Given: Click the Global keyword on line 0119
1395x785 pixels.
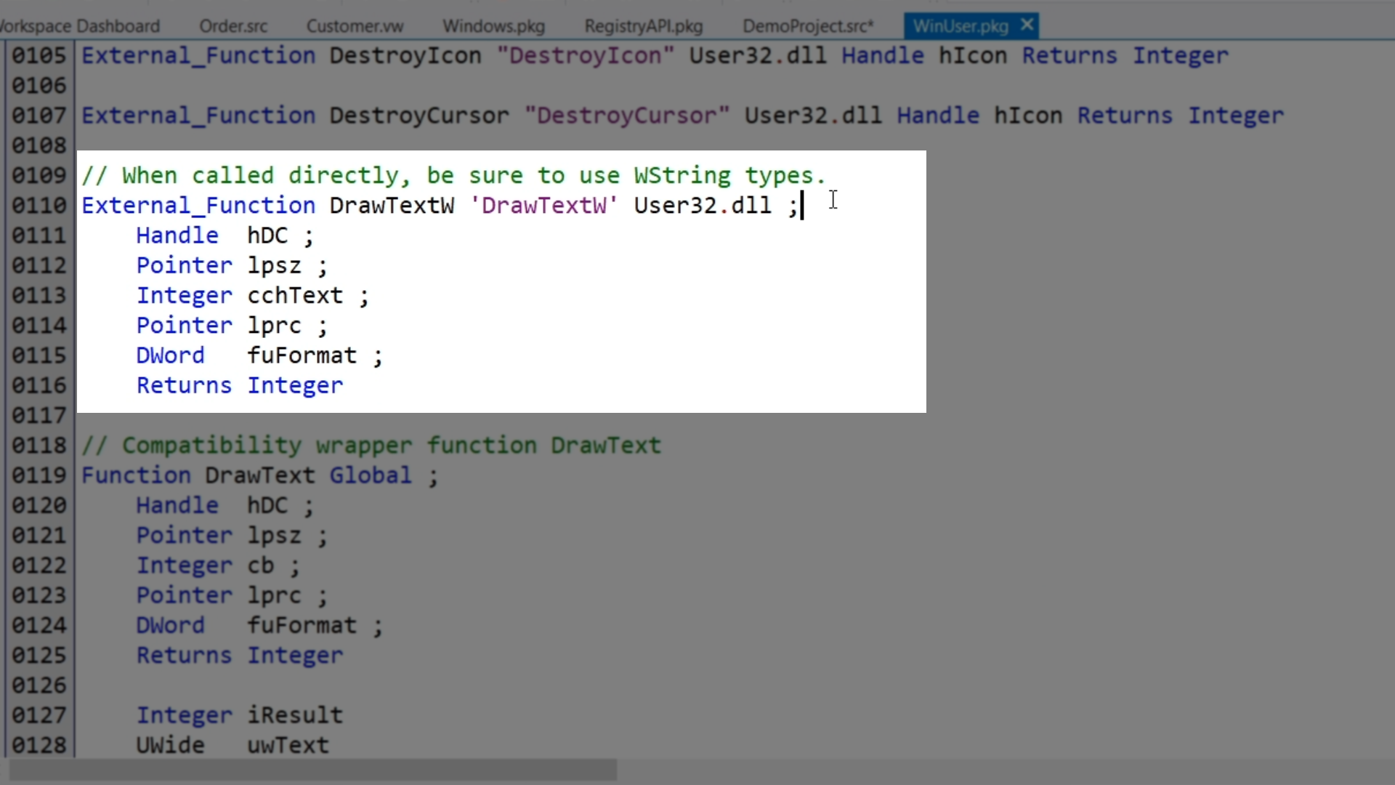Looking at the screenshot, I should (370, 475).
